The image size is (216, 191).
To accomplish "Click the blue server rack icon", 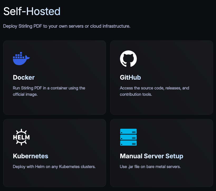I will point(128,137).
